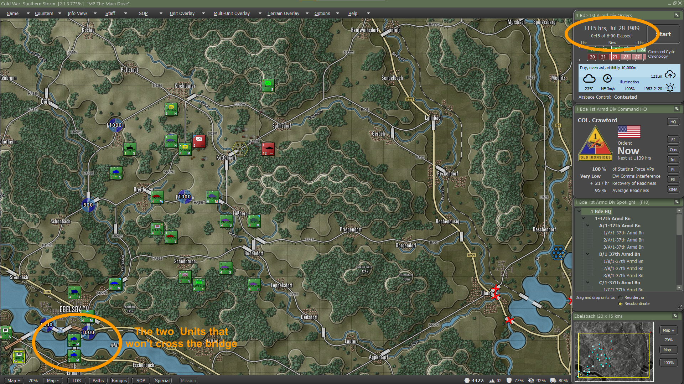Click the blue hexagon cluster marker near Daschendorf

pos(558,253)
